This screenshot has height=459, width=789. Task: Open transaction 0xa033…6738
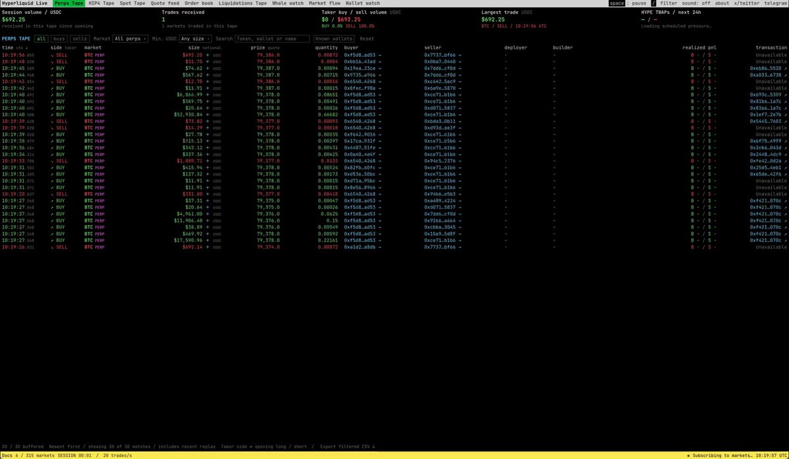coord(769,75)
